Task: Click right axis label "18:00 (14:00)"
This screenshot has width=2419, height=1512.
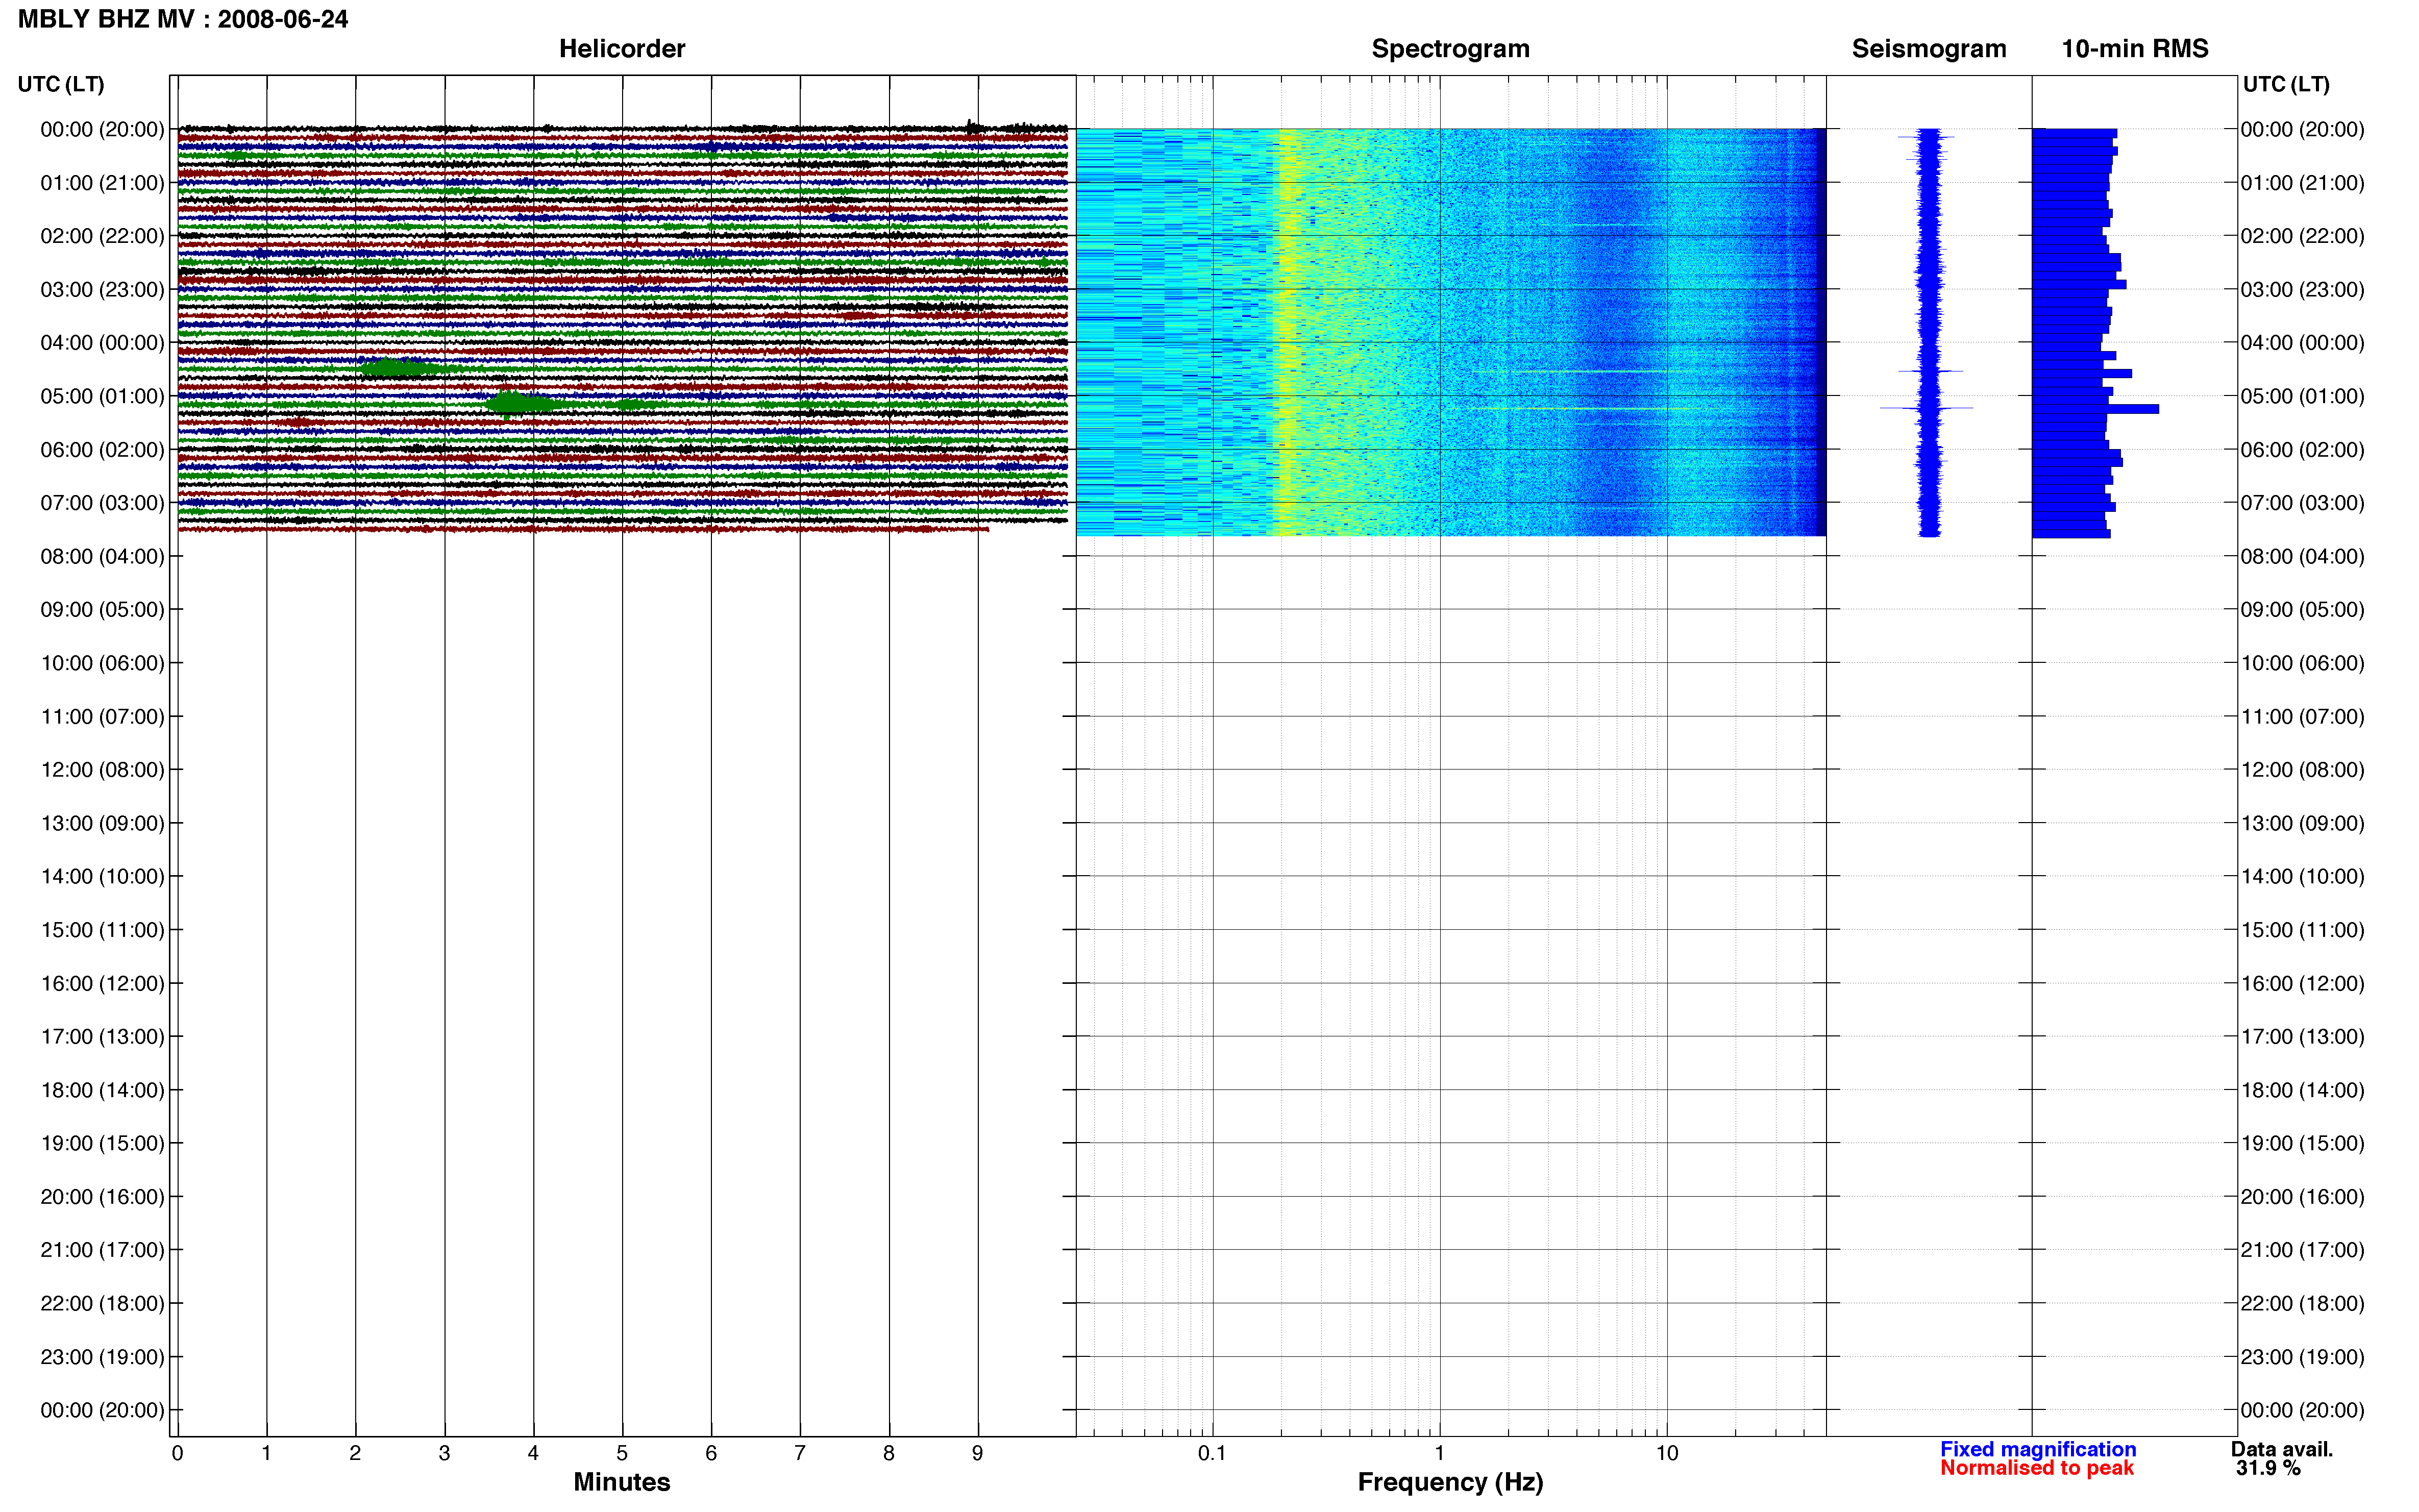Action: pyautogui.click(x=2302, y=1090)
